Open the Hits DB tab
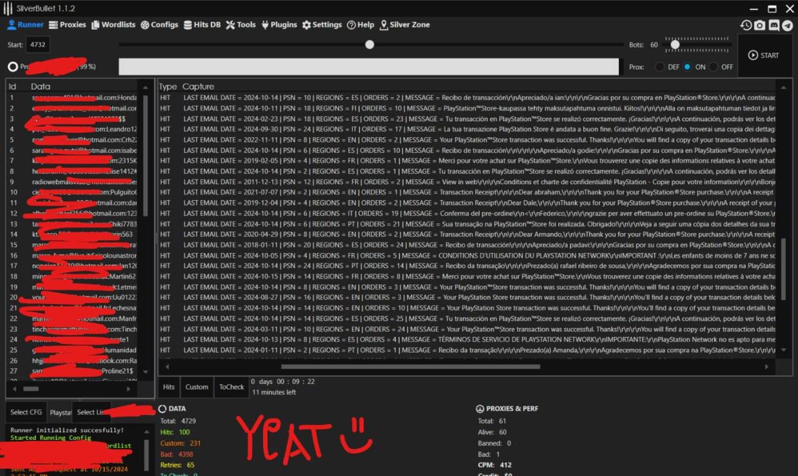The width and height of the screenshot is (798, 476). 202,24
